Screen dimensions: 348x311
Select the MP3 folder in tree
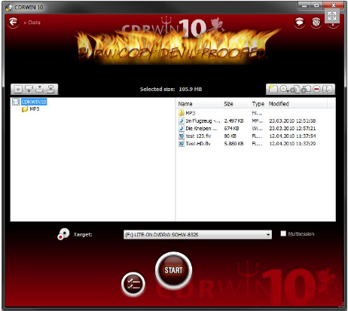tap(35, 109)
